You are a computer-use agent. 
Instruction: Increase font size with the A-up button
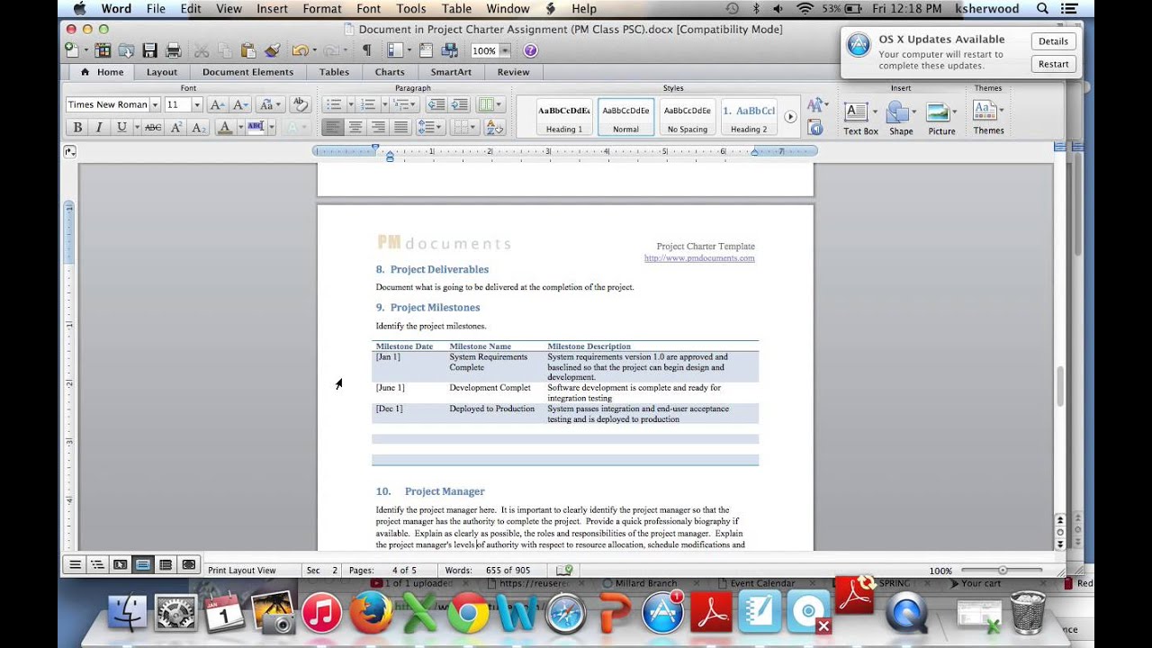(x=217, y=104)
